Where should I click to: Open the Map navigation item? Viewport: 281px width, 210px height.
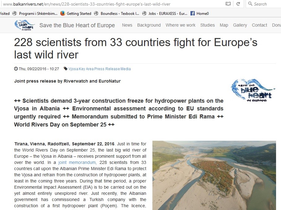point(224,25)
